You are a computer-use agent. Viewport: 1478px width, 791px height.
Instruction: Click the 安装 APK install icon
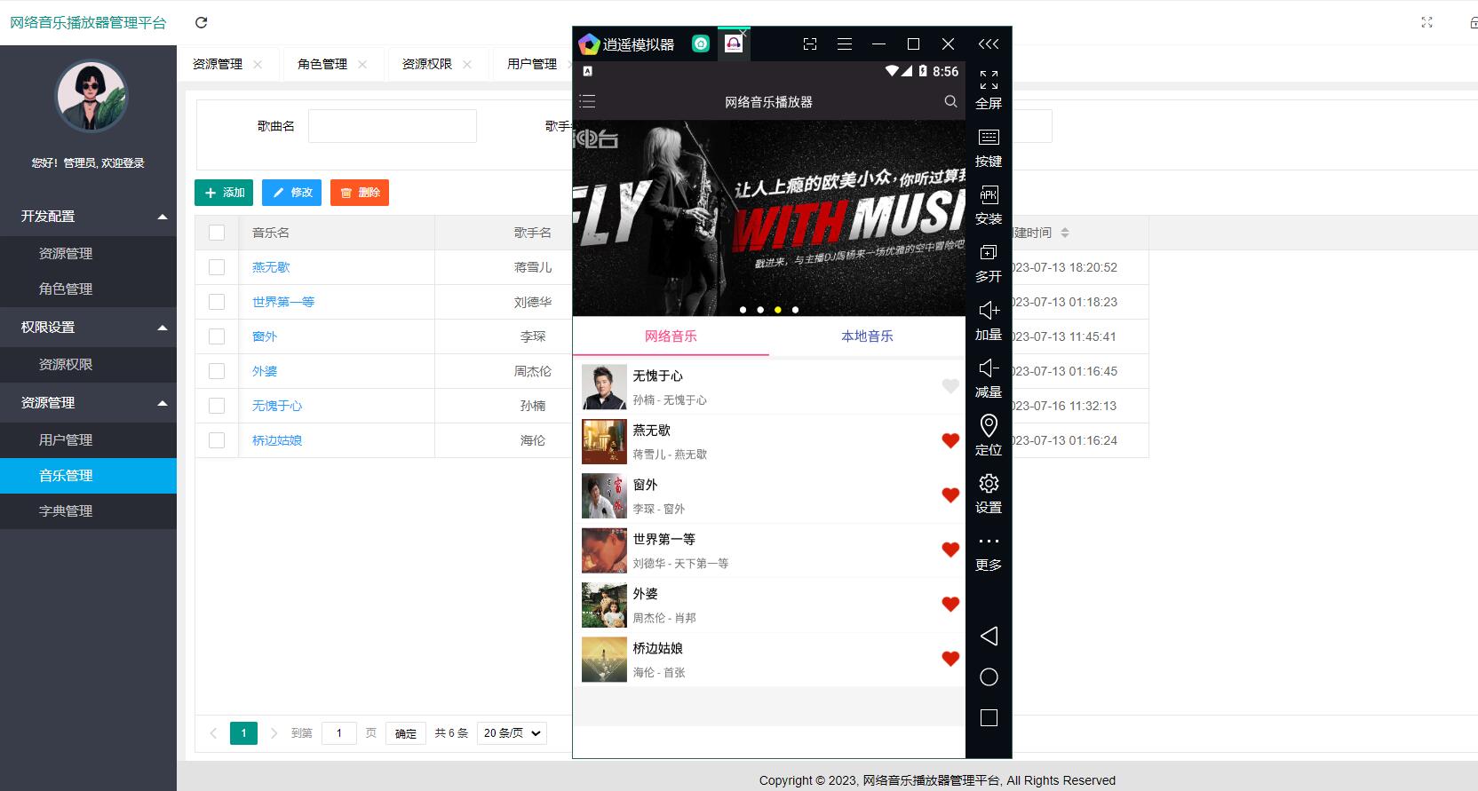coord(989,195)
